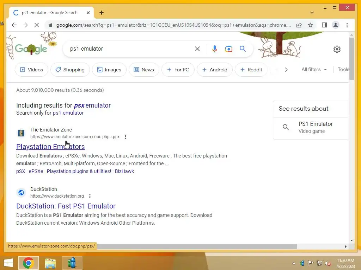Click the magnifier icon in See results about
This screenshot has width=361, height=270.
click(286, 127)
